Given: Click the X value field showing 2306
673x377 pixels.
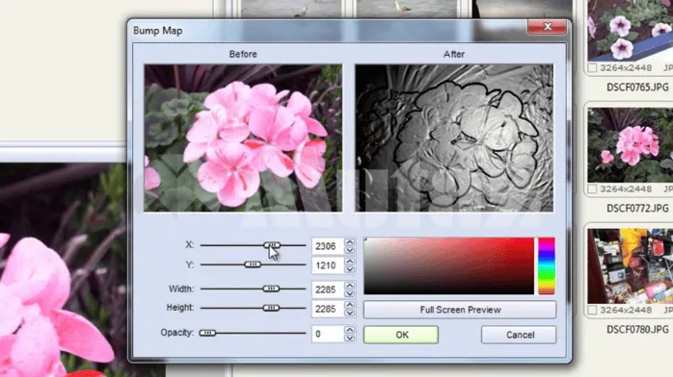Looking at the screenshot, I should click(x=328, y=246).
